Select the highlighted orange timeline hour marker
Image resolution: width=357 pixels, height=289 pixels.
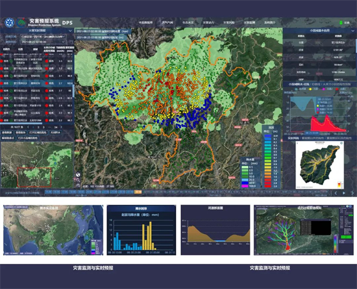tap(138, 192)
